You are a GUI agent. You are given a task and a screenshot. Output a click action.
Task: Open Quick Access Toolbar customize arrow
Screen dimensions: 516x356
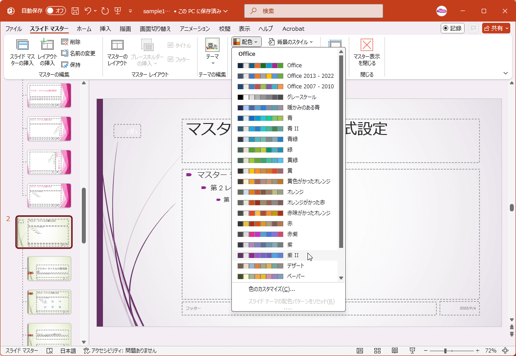click(130, 11)
